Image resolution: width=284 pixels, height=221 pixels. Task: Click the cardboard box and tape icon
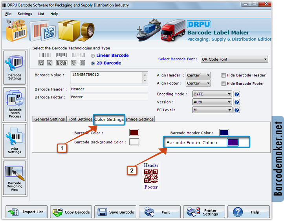click(76, 30)
